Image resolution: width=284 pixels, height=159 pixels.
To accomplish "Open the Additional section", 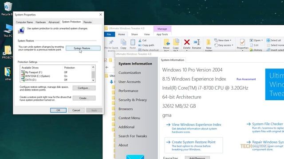I will (x=126, y=127).
